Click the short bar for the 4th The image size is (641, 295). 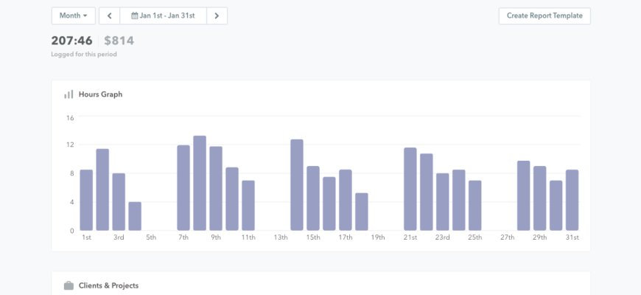click(135, 216)
